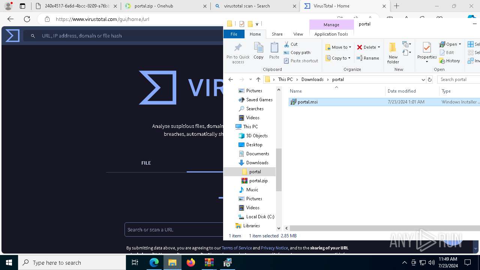
Task: Click Up one level arrow
Action: coord(258,79)
